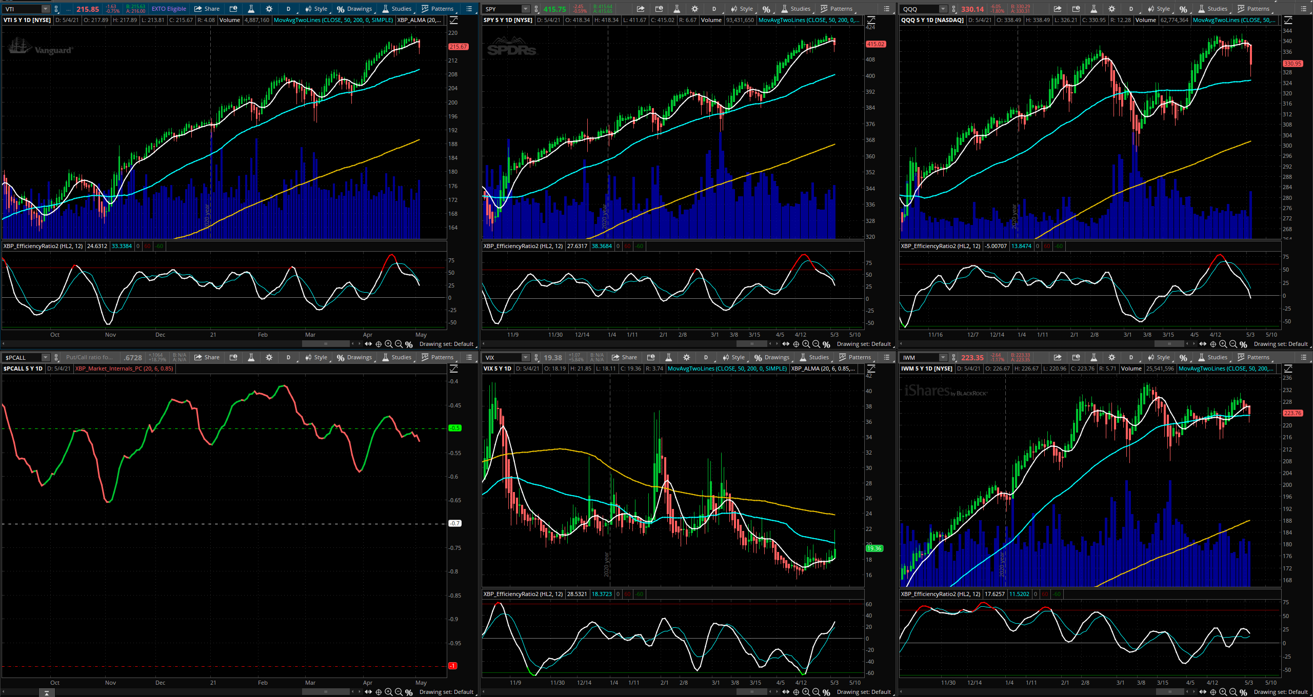Click alert flag icon in IWM panel toolbar
This screenshot has height=697, width=1313.
(1076, 357)
